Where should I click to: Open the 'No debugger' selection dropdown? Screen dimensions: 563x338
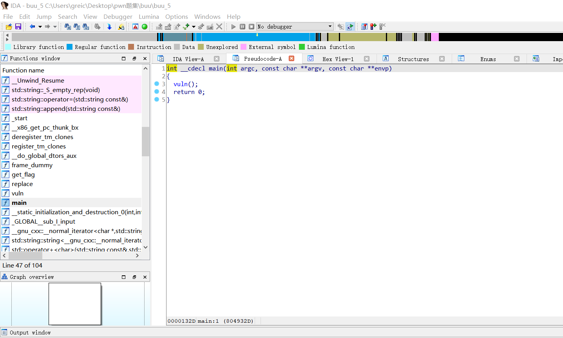295,27
